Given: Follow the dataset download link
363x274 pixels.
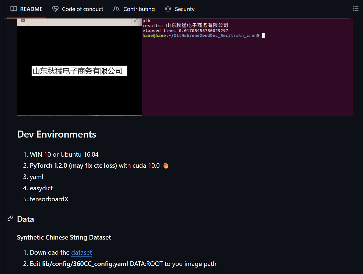Looking at the screenshot, I should click(81, 252).
